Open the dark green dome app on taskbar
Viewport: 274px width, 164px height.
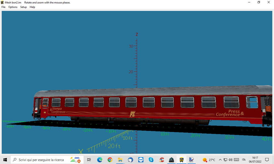[x=172, y=160]
